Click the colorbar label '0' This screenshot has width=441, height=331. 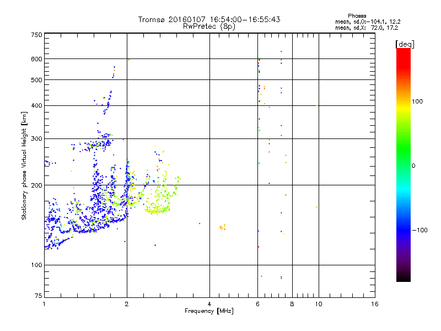click(413, 166)
